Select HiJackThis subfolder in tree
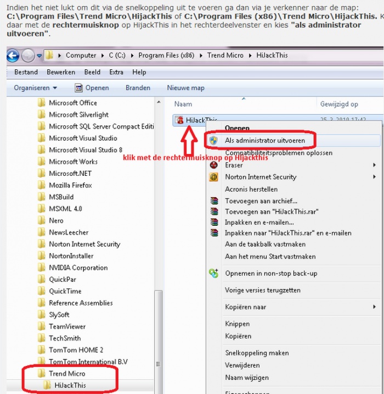Screen dimensions: 384x394 coord(70,385)
